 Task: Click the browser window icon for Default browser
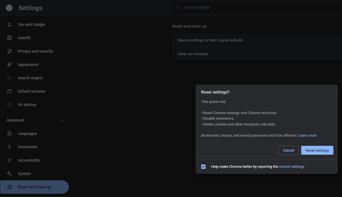pyautogui.click(x=9, y=91)
